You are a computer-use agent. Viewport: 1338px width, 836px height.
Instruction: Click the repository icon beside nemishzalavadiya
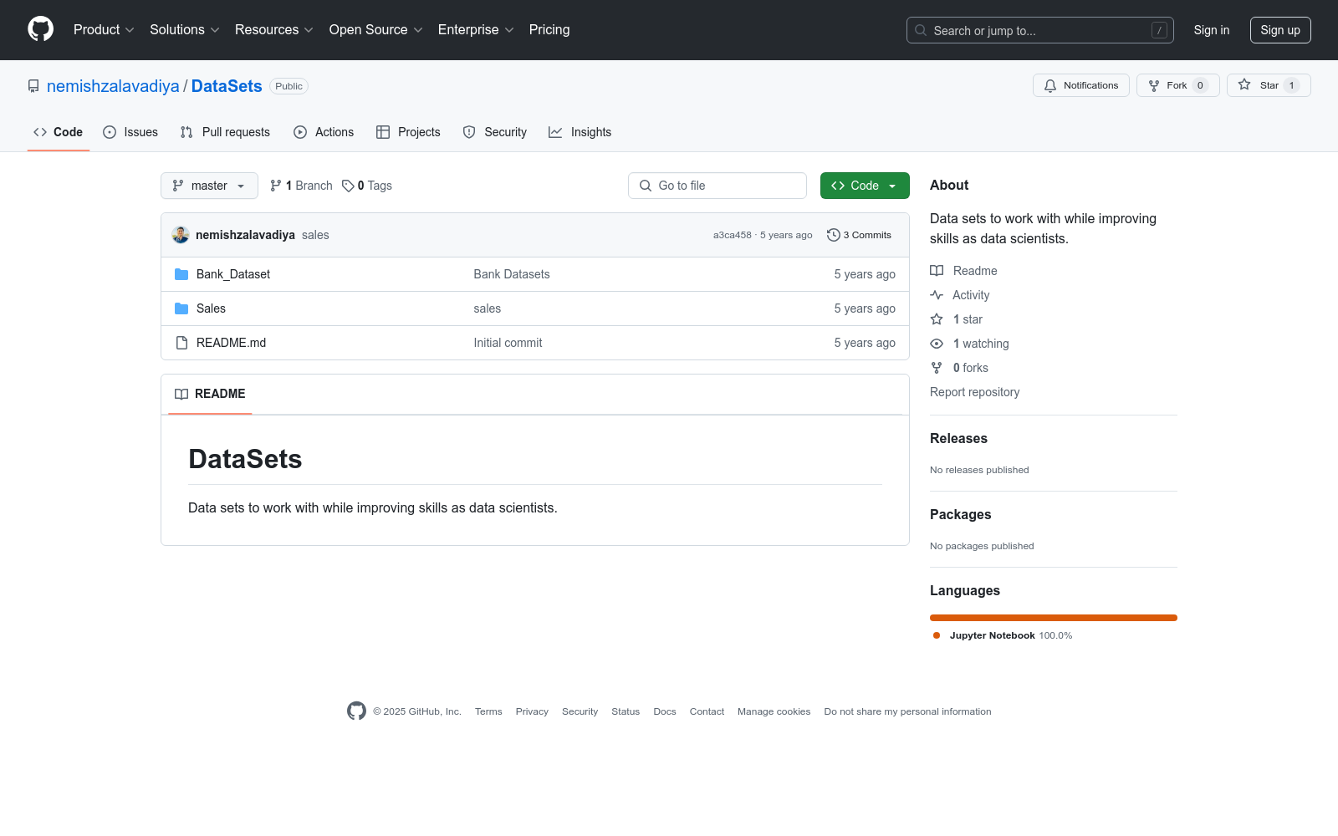pyautogui.click(x=33, y=86)
